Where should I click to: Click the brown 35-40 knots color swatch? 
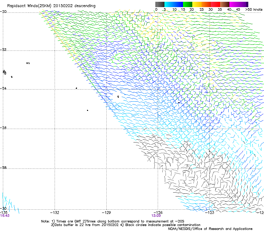coord(225,4)
